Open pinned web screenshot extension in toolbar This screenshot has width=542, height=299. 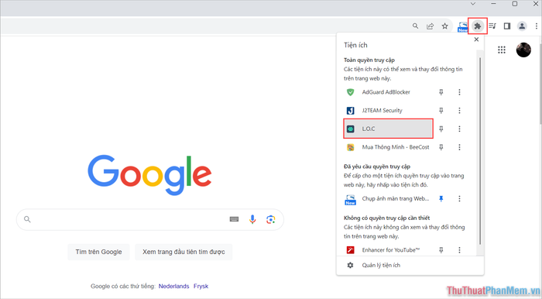pos(462,26)
